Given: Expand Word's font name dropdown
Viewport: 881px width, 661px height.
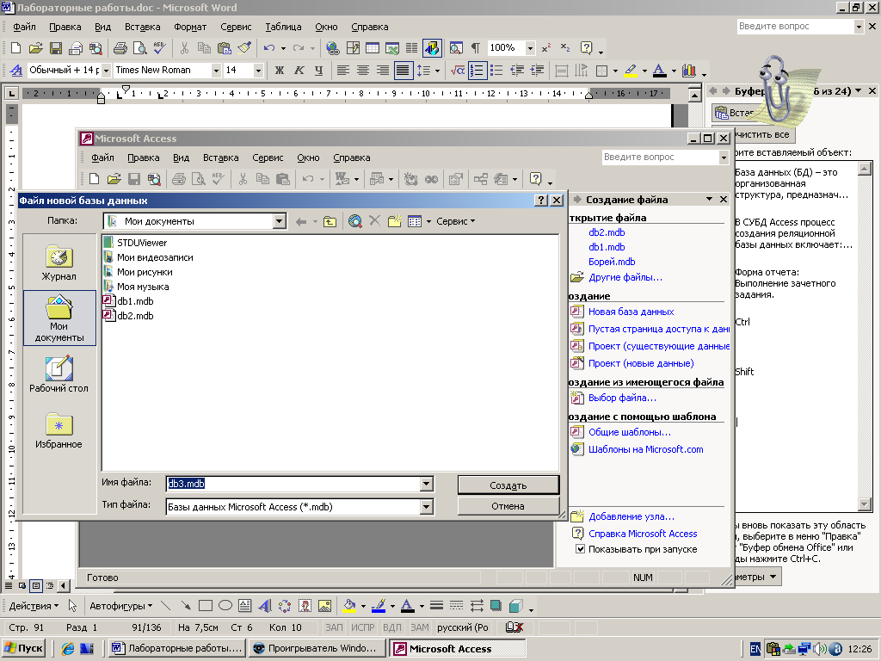Looking at the screenshot, I should [216, 71].
